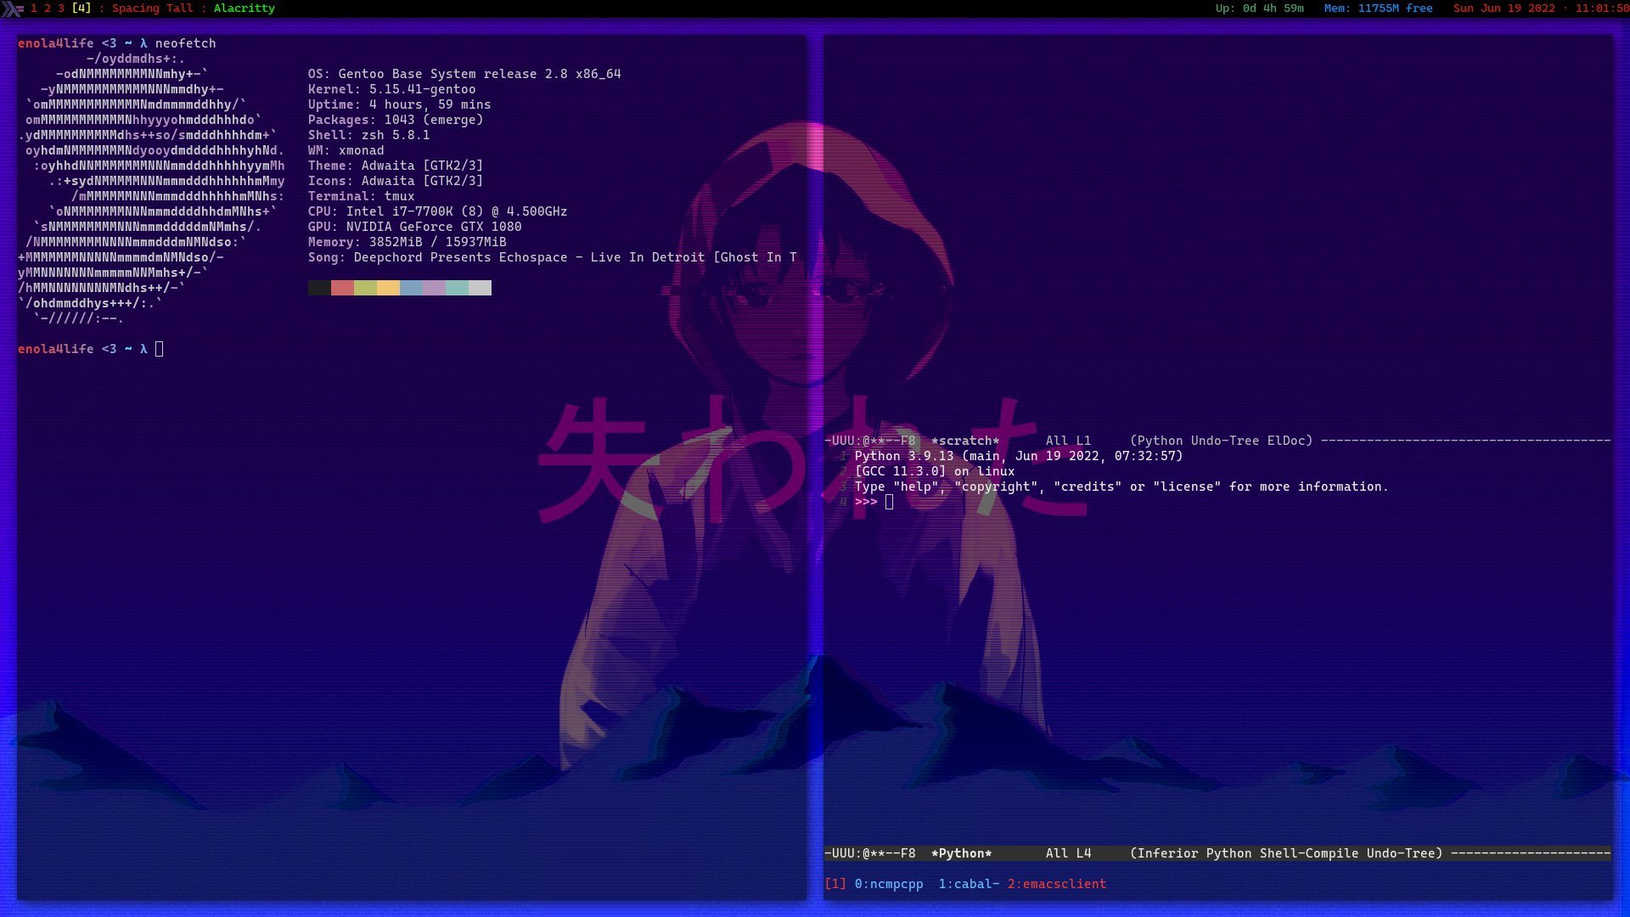Select tmux window 1:cabal-
The height and width of the screenshot is (917, 1630).
coord(969,884)
